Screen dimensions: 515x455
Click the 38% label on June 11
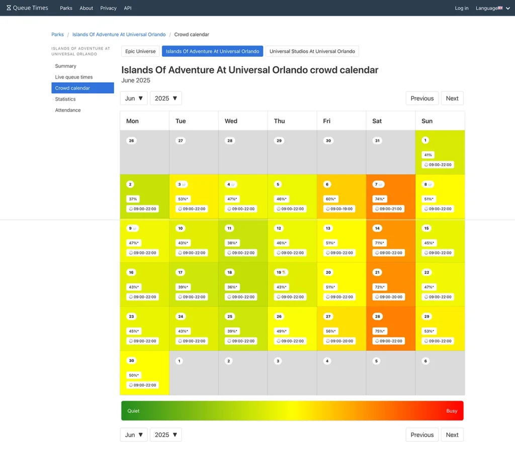pyautogui.click(x=232, y=243)
